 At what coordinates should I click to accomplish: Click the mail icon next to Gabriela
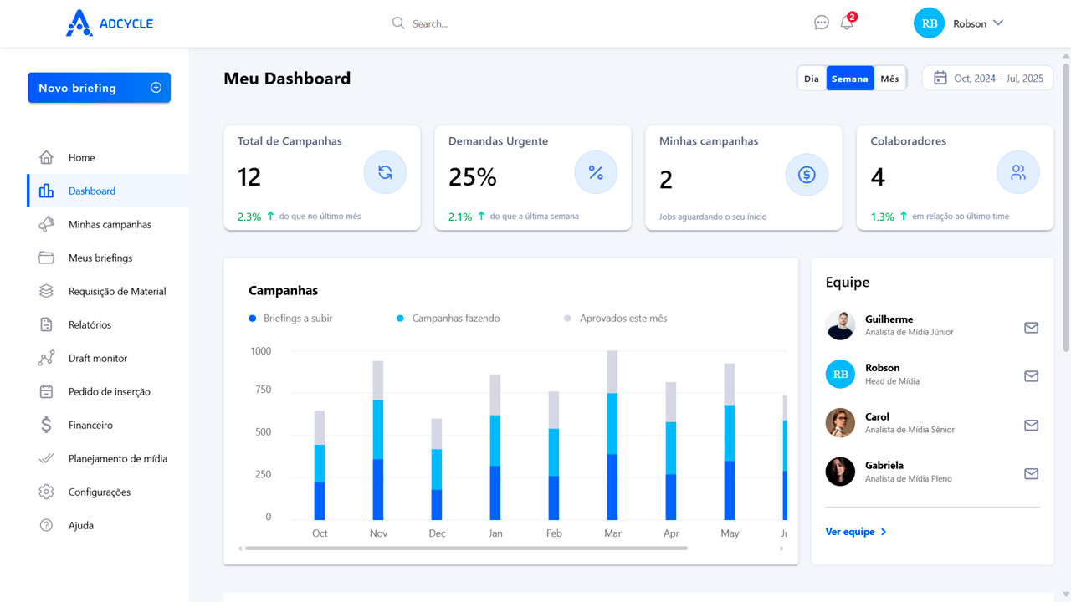[1031, 473]
